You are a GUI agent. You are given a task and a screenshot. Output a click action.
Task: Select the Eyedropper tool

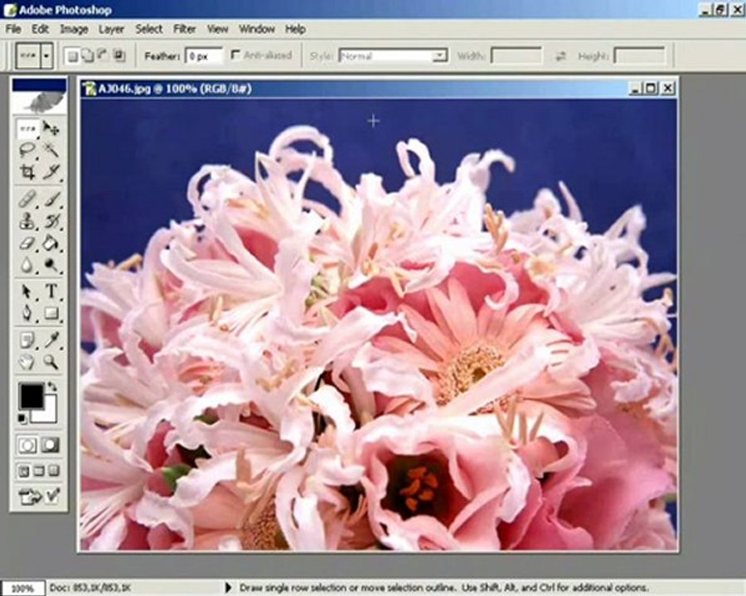point(51,340)
